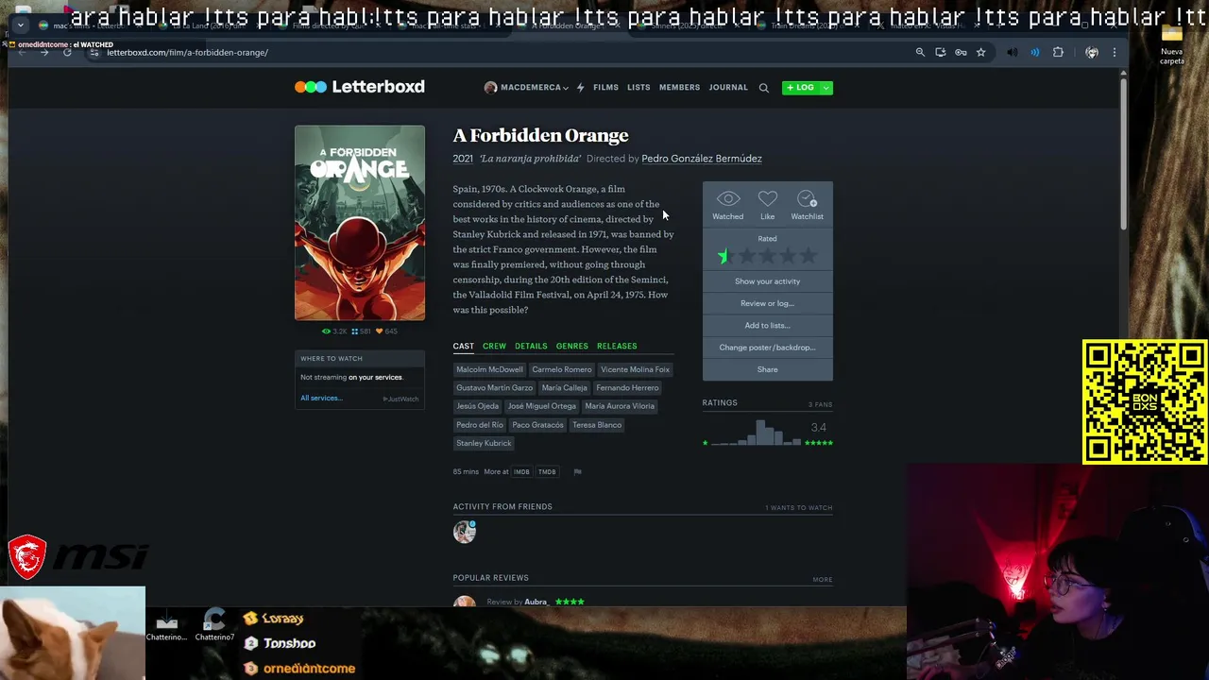The width and height of the screenshot is (1209, 680).
Task: Switch to the DETAILS tab
Action: tap(531, 346)
